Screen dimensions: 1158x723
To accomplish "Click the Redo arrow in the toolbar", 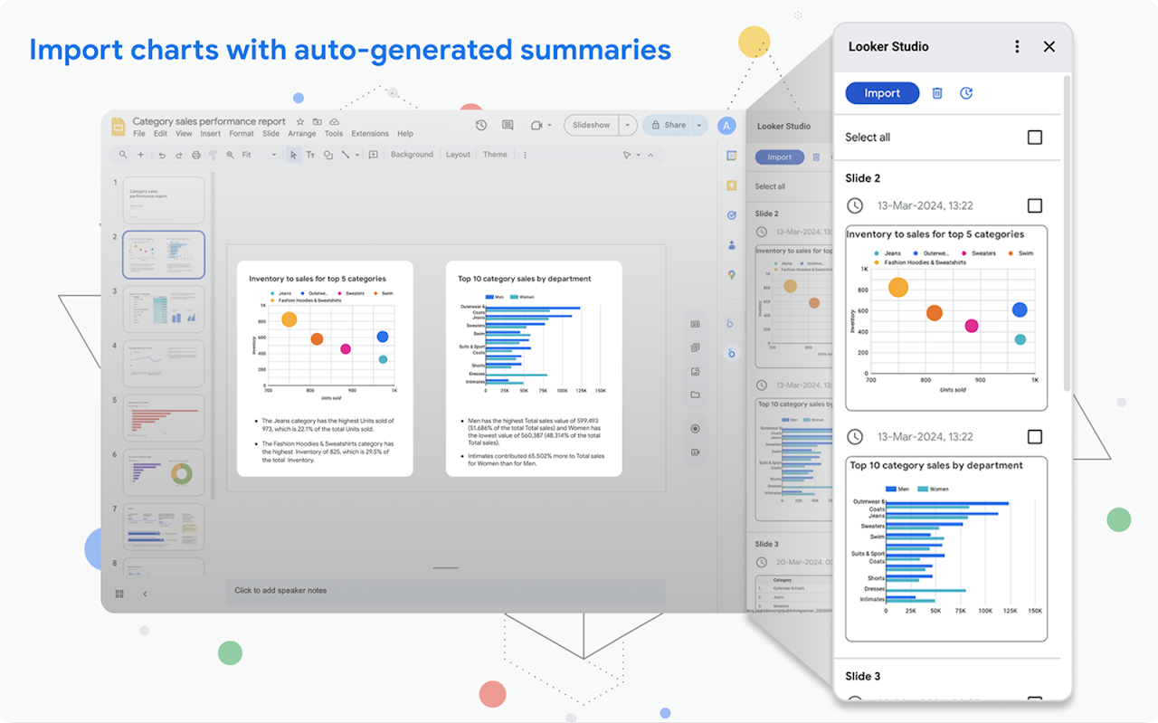I will (179, 155).
